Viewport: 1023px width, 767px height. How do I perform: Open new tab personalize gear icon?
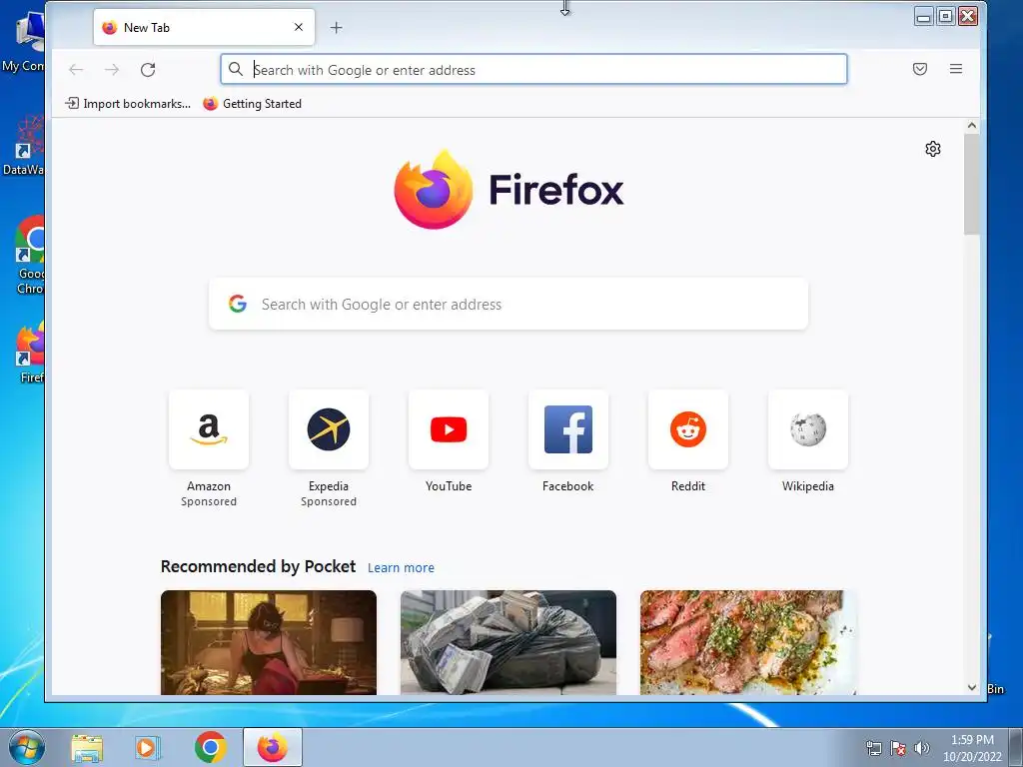point(933,149)
